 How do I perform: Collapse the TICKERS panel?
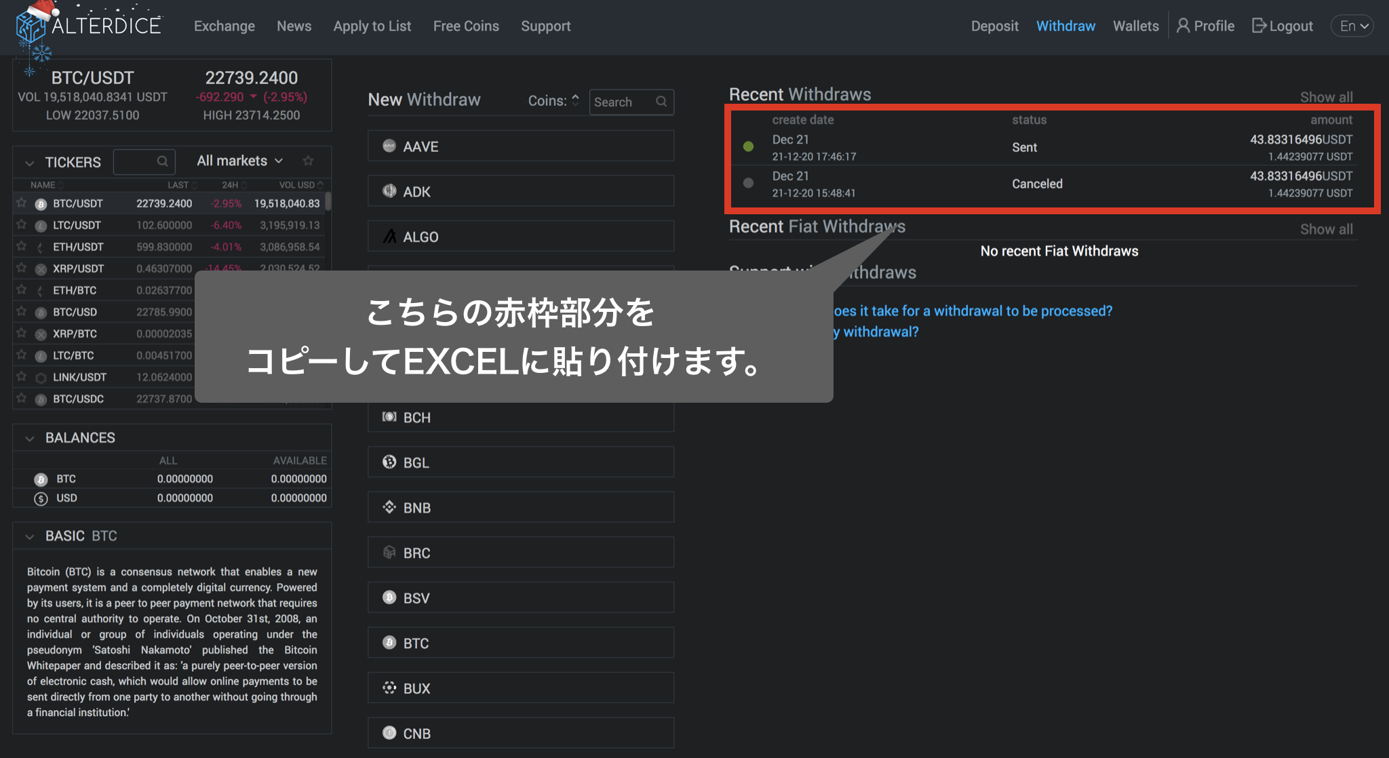[29, 163]
